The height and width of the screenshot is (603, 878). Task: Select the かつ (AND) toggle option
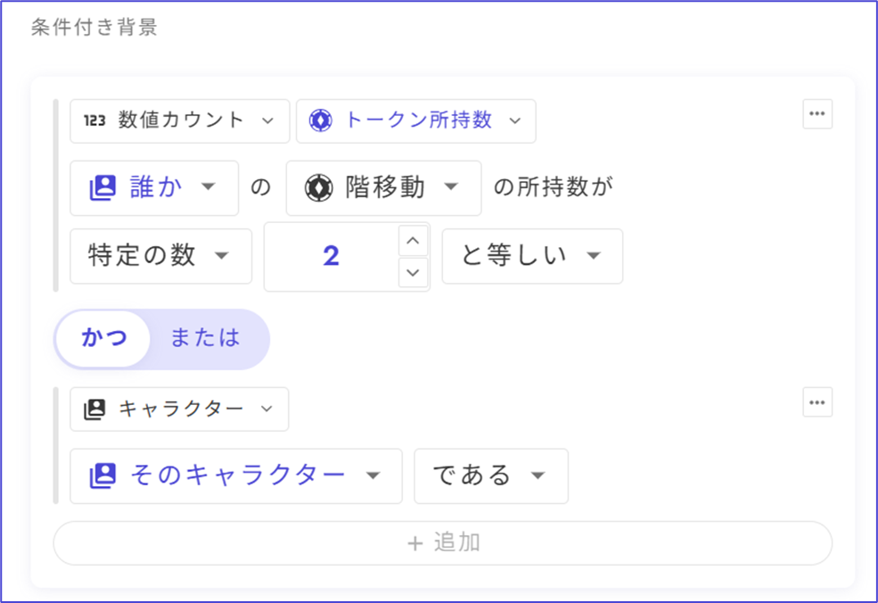(103, 338)
